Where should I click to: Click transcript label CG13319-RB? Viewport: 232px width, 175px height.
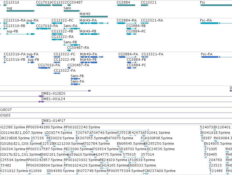pyautogui.click(x=14, y=26)
